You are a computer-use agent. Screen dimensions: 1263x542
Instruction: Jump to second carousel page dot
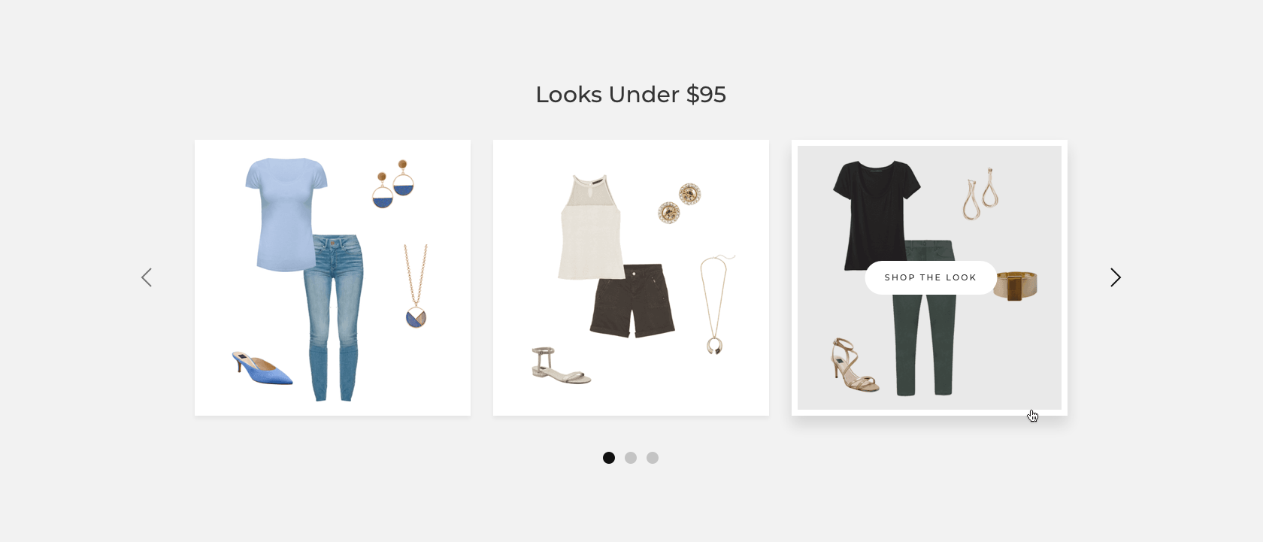point(631,458)
